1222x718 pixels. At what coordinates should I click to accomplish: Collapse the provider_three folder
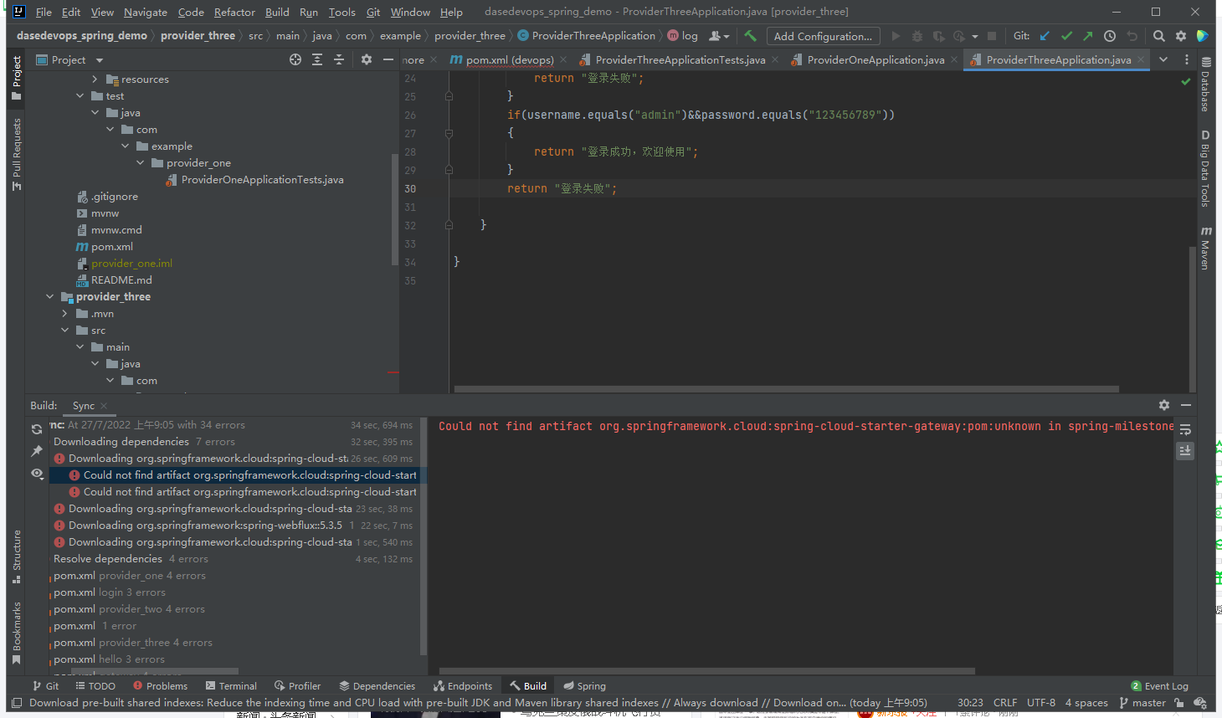49,297
